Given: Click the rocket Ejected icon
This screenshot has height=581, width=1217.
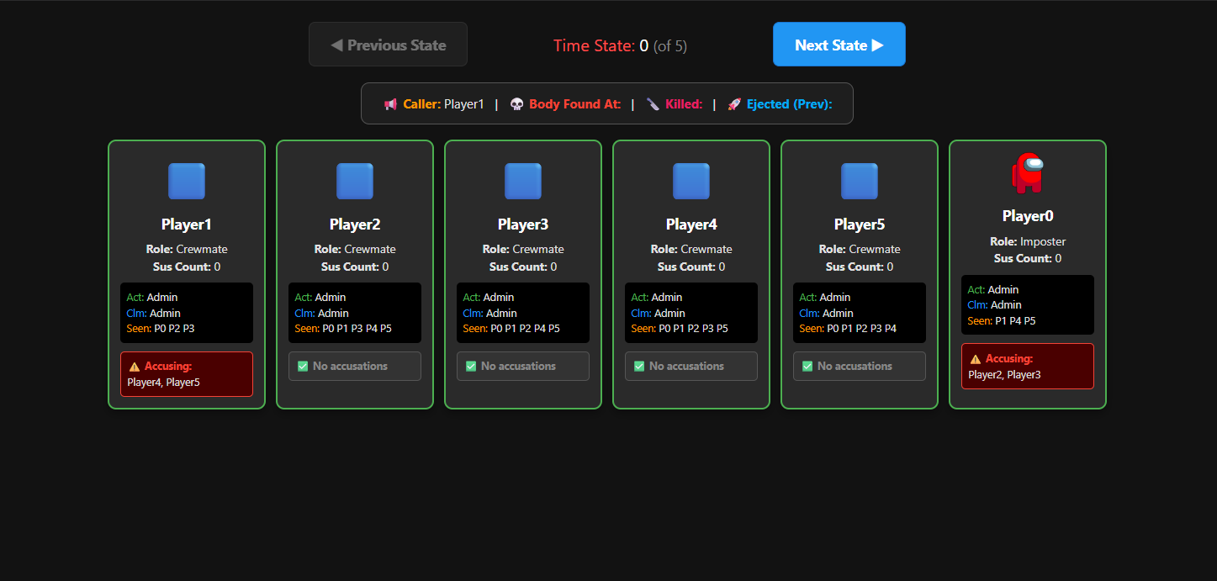Looking at the screenshot, I should point(734,104).
